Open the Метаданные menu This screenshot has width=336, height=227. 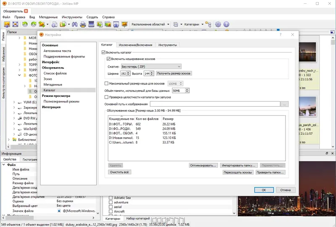pos(48,17)
